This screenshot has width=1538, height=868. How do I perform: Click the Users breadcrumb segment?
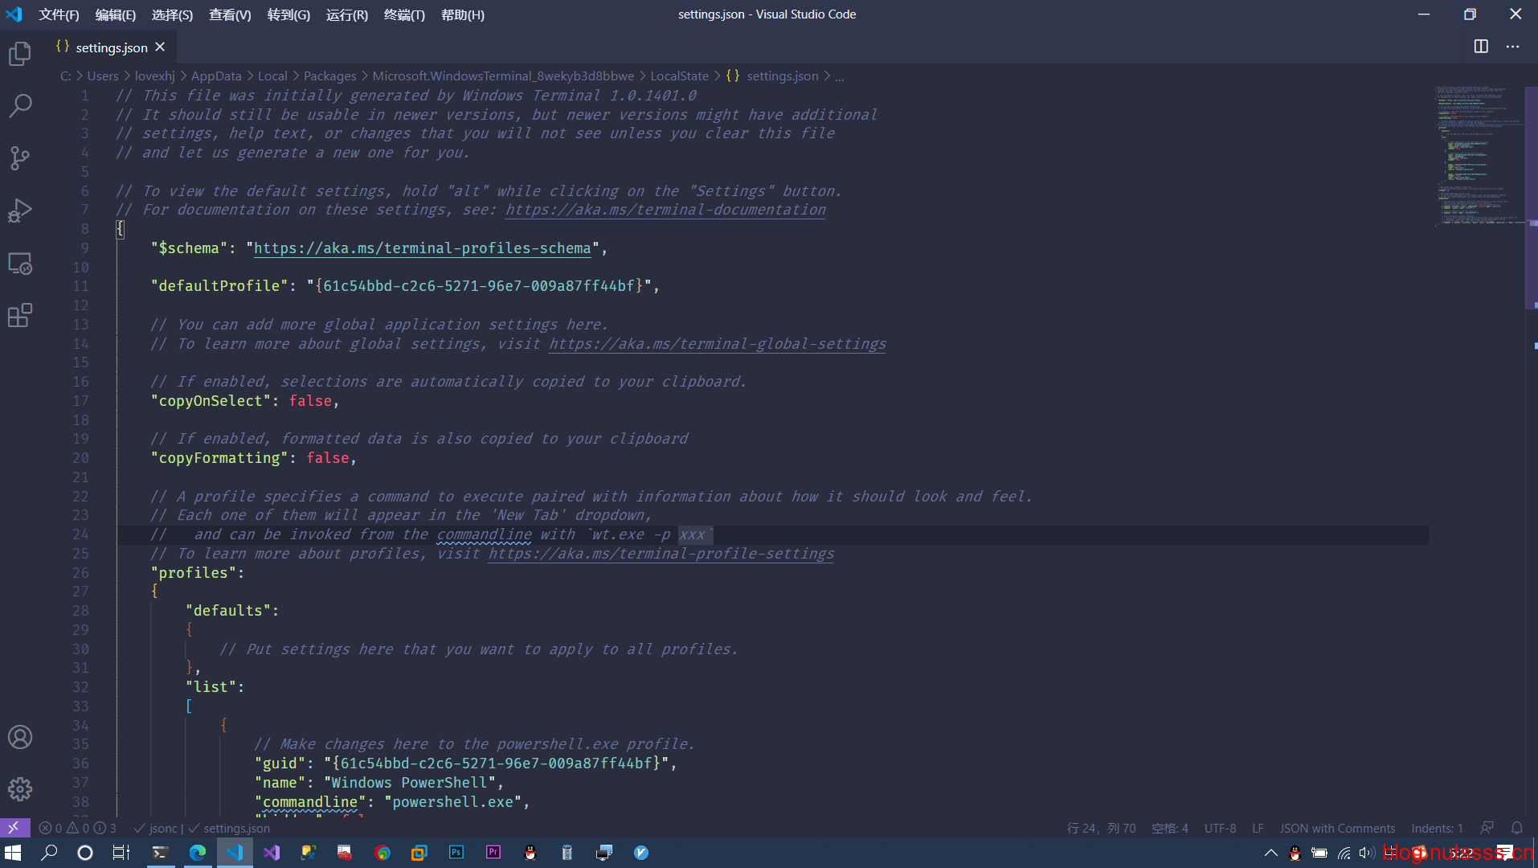pyautogui.click(x=103, y=76)
